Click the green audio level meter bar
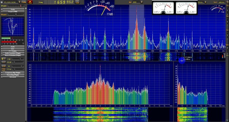229x122 pixels. 6,38
